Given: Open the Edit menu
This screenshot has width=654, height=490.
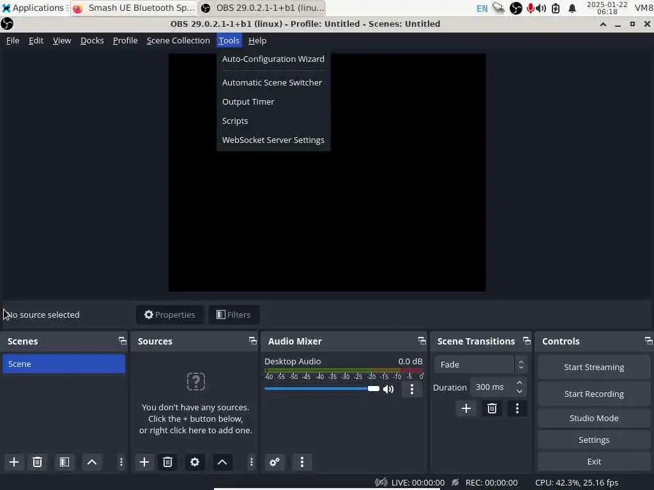Looking at the screenshot, I should point(36,40).
